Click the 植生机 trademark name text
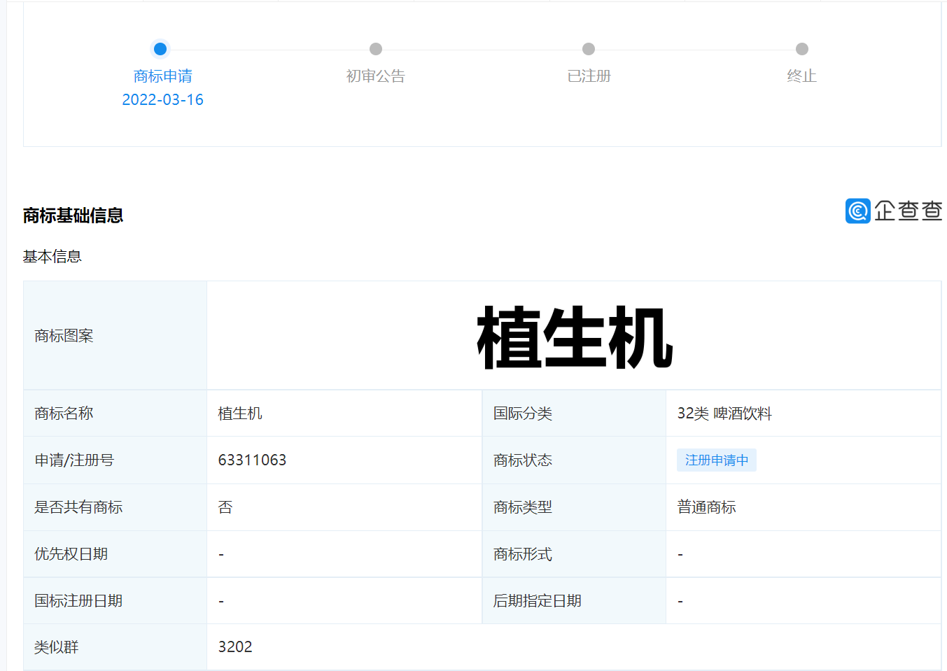 pos(240,414)
